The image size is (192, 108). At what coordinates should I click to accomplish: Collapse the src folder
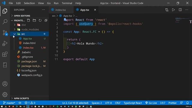coord(15,34)
